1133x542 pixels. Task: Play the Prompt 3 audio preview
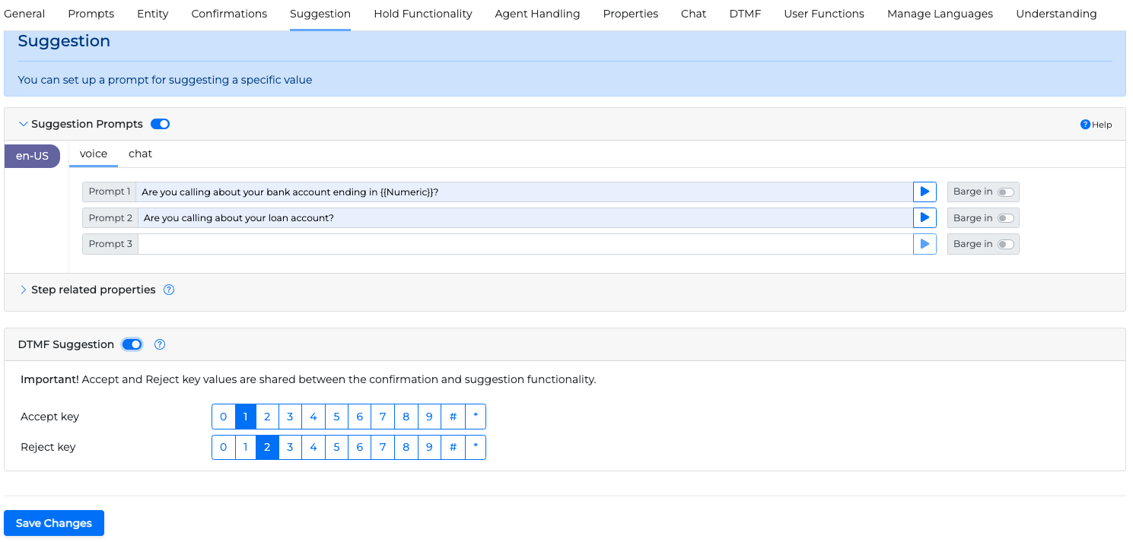point(925,244)
